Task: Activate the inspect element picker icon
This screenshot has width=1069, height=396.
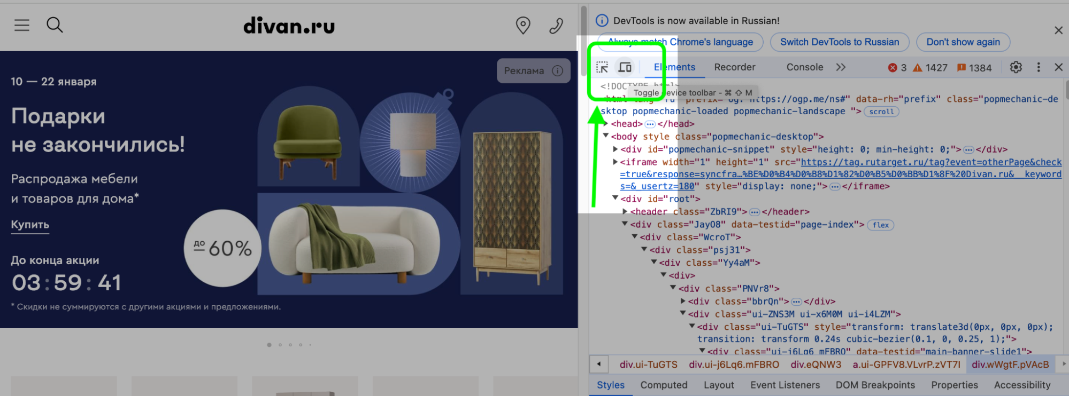Action: point(602,67)
